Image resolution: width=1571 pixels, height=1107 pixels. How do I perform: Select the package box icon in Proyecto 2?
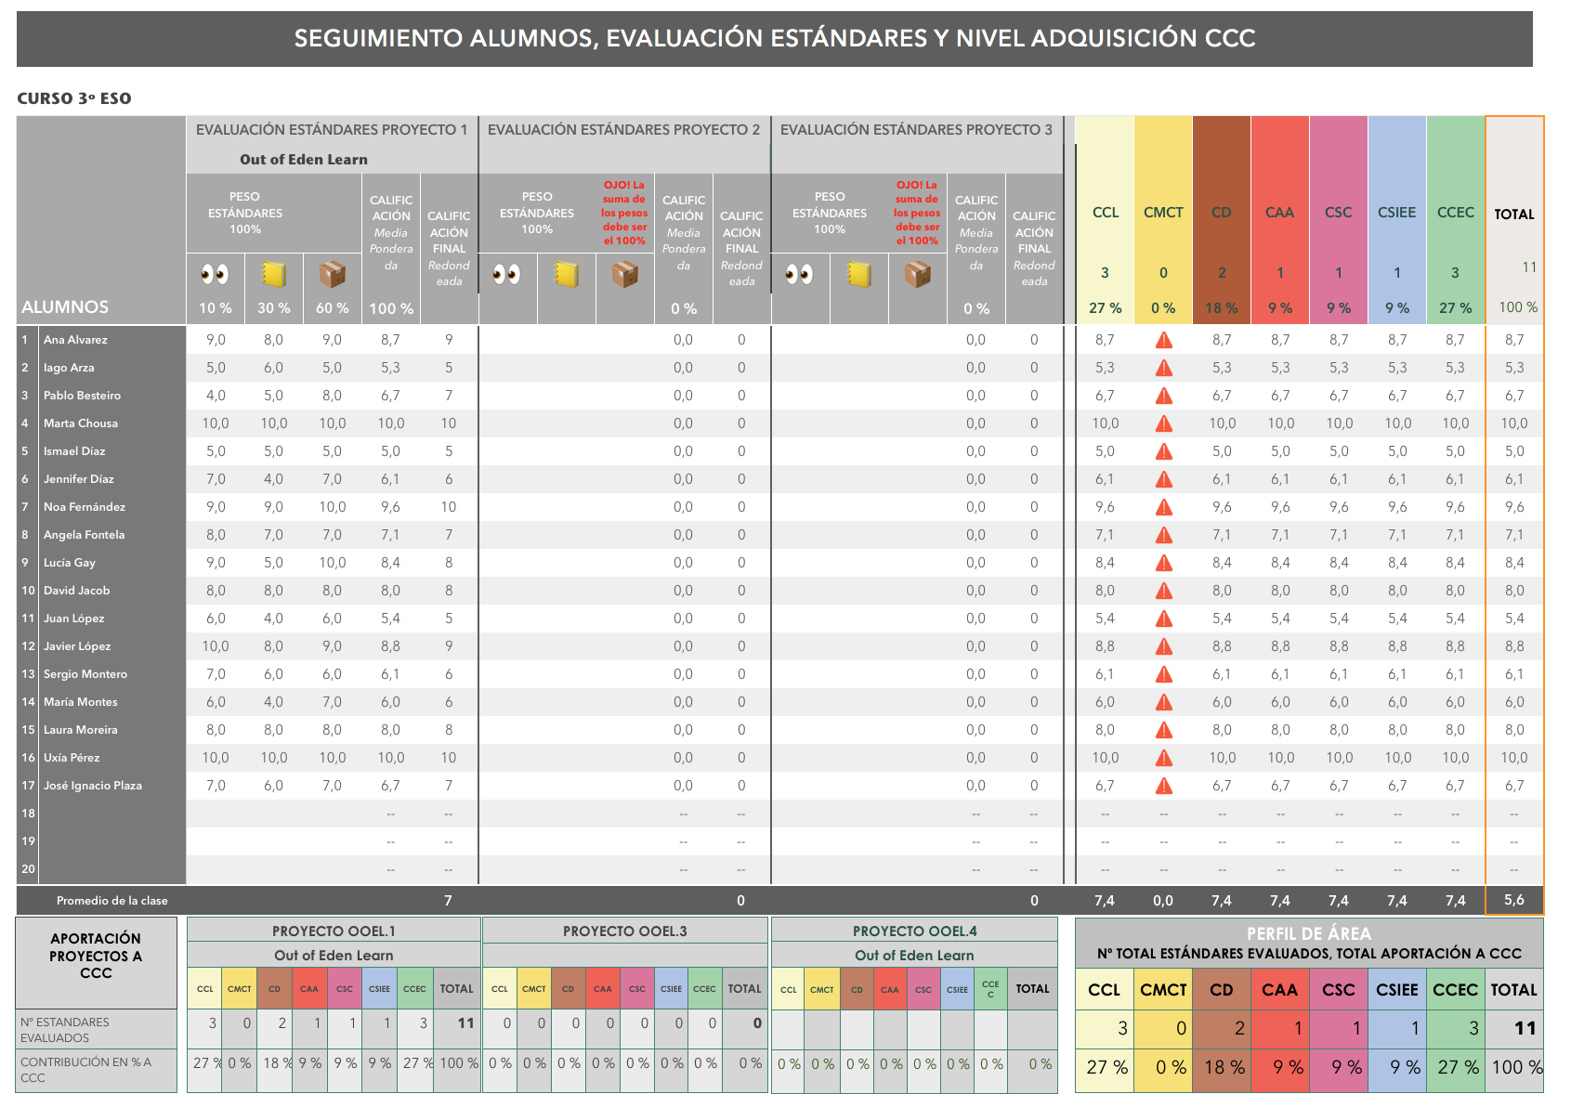(x=624, y=274)
